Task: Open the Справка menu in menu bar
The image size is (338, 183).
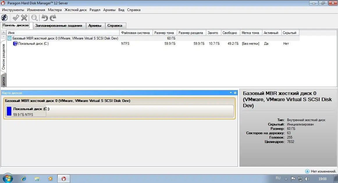Action: (x=134, y=10)
